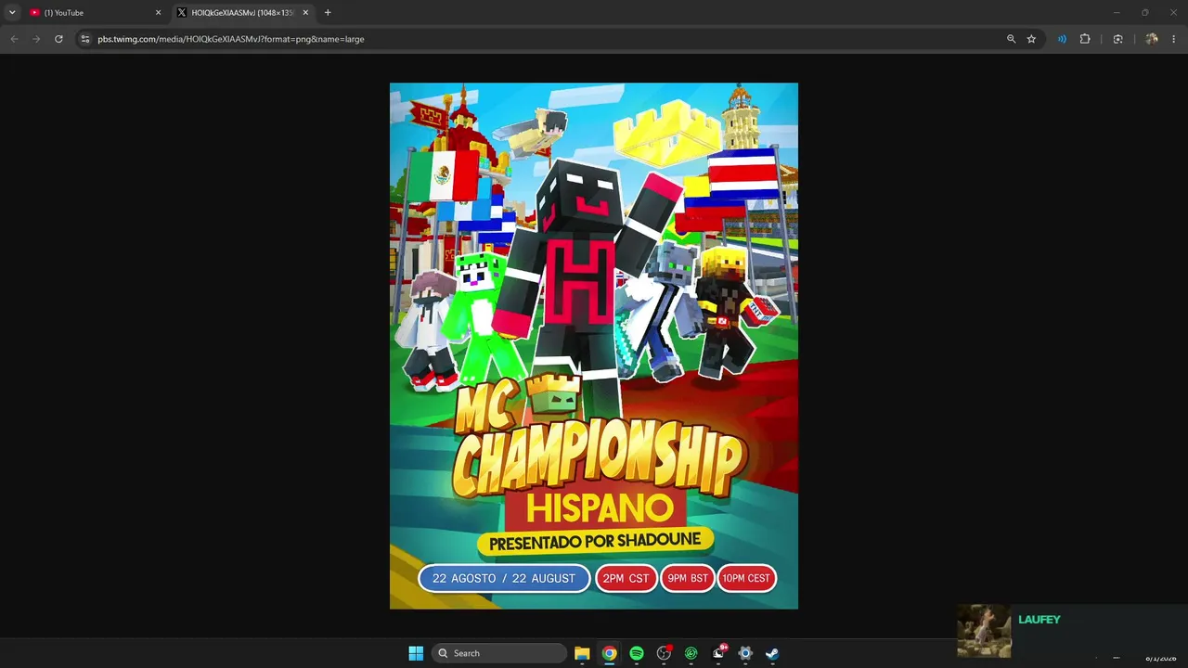The height and width of the screenshot is (668, 1188).
Task: Search the image with Google Lens icon
Action: point(1117,39)
